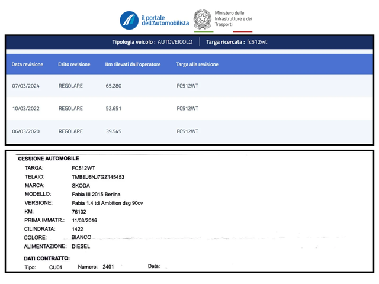Click the 39.545 km reading

click(114, 131)
